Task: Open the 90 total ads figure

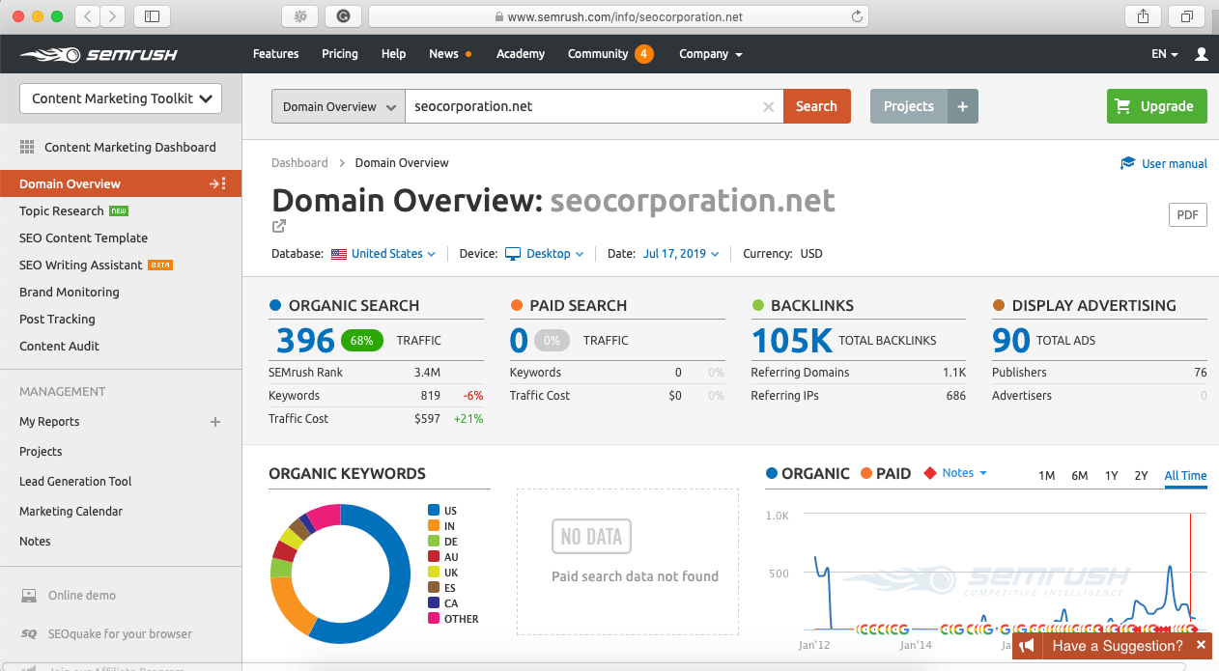Action: click(x=1011, y=340)
